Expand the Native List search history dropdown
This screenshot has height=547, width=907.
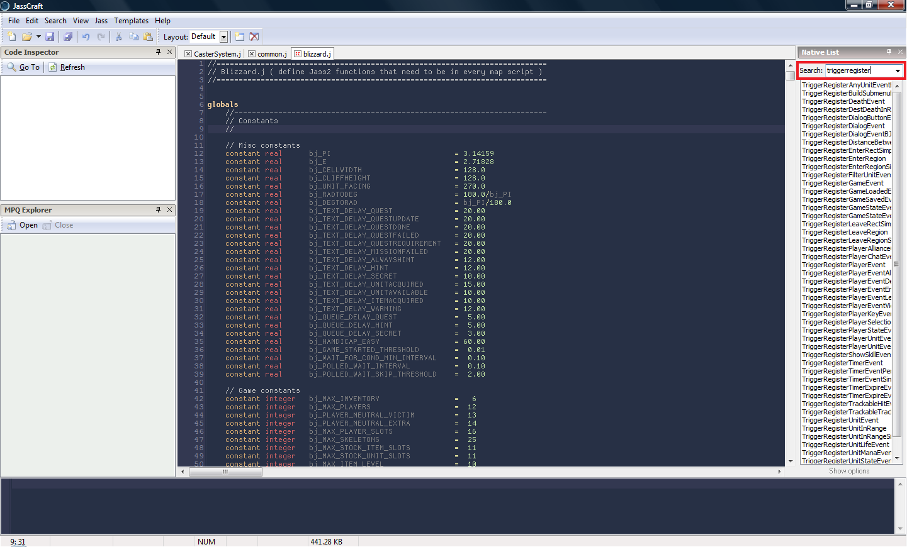coord(898,71)
